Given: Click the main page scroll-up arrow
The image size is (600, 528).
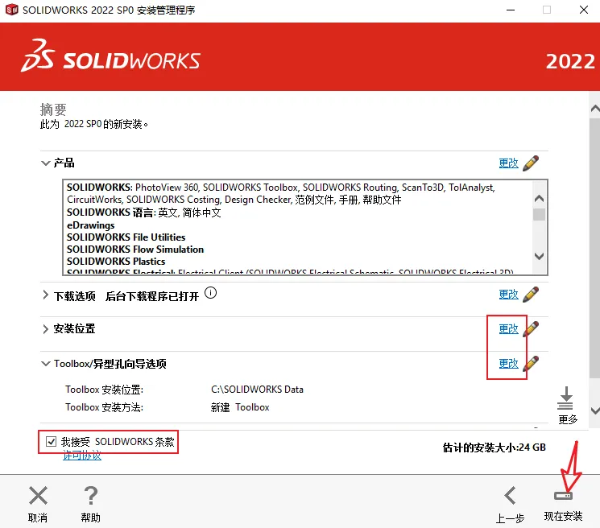Looking at the screenshot, I should tap(595, 109).
